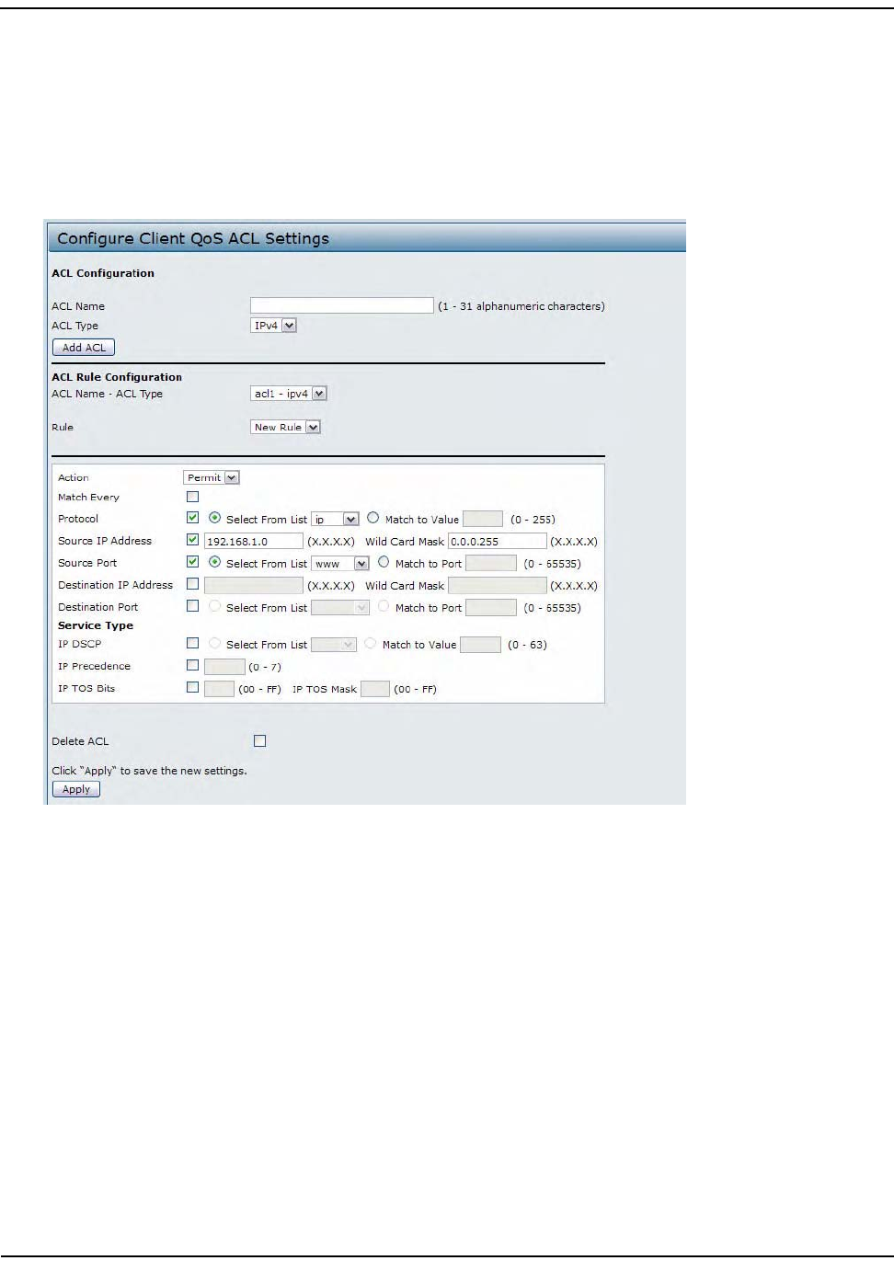Select Protocol Match to Value radio

[x=373, y=518]
